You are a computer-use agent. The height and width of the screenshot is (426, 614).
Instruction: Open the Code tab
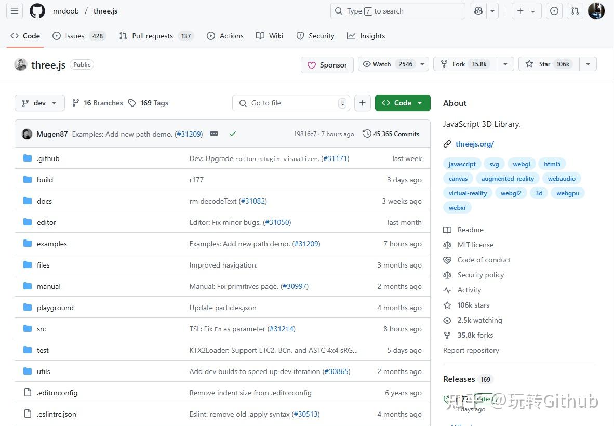coord(25,36)
